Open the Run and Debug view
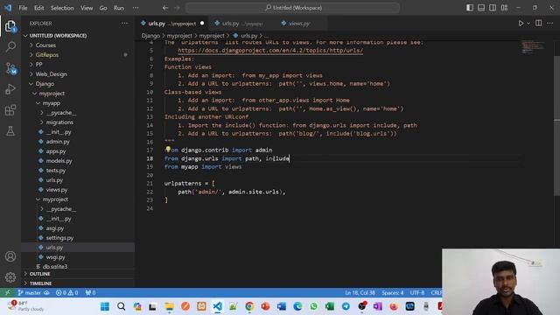This screenshot has width=560, height=315. pyautogui.click(x=10, y=89)
